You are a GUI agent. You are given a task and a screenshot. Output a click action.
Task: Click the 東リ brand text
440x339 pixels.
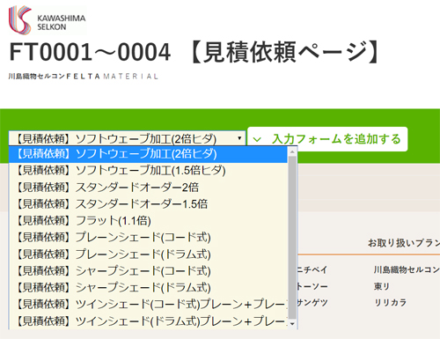tap(382, 286)
